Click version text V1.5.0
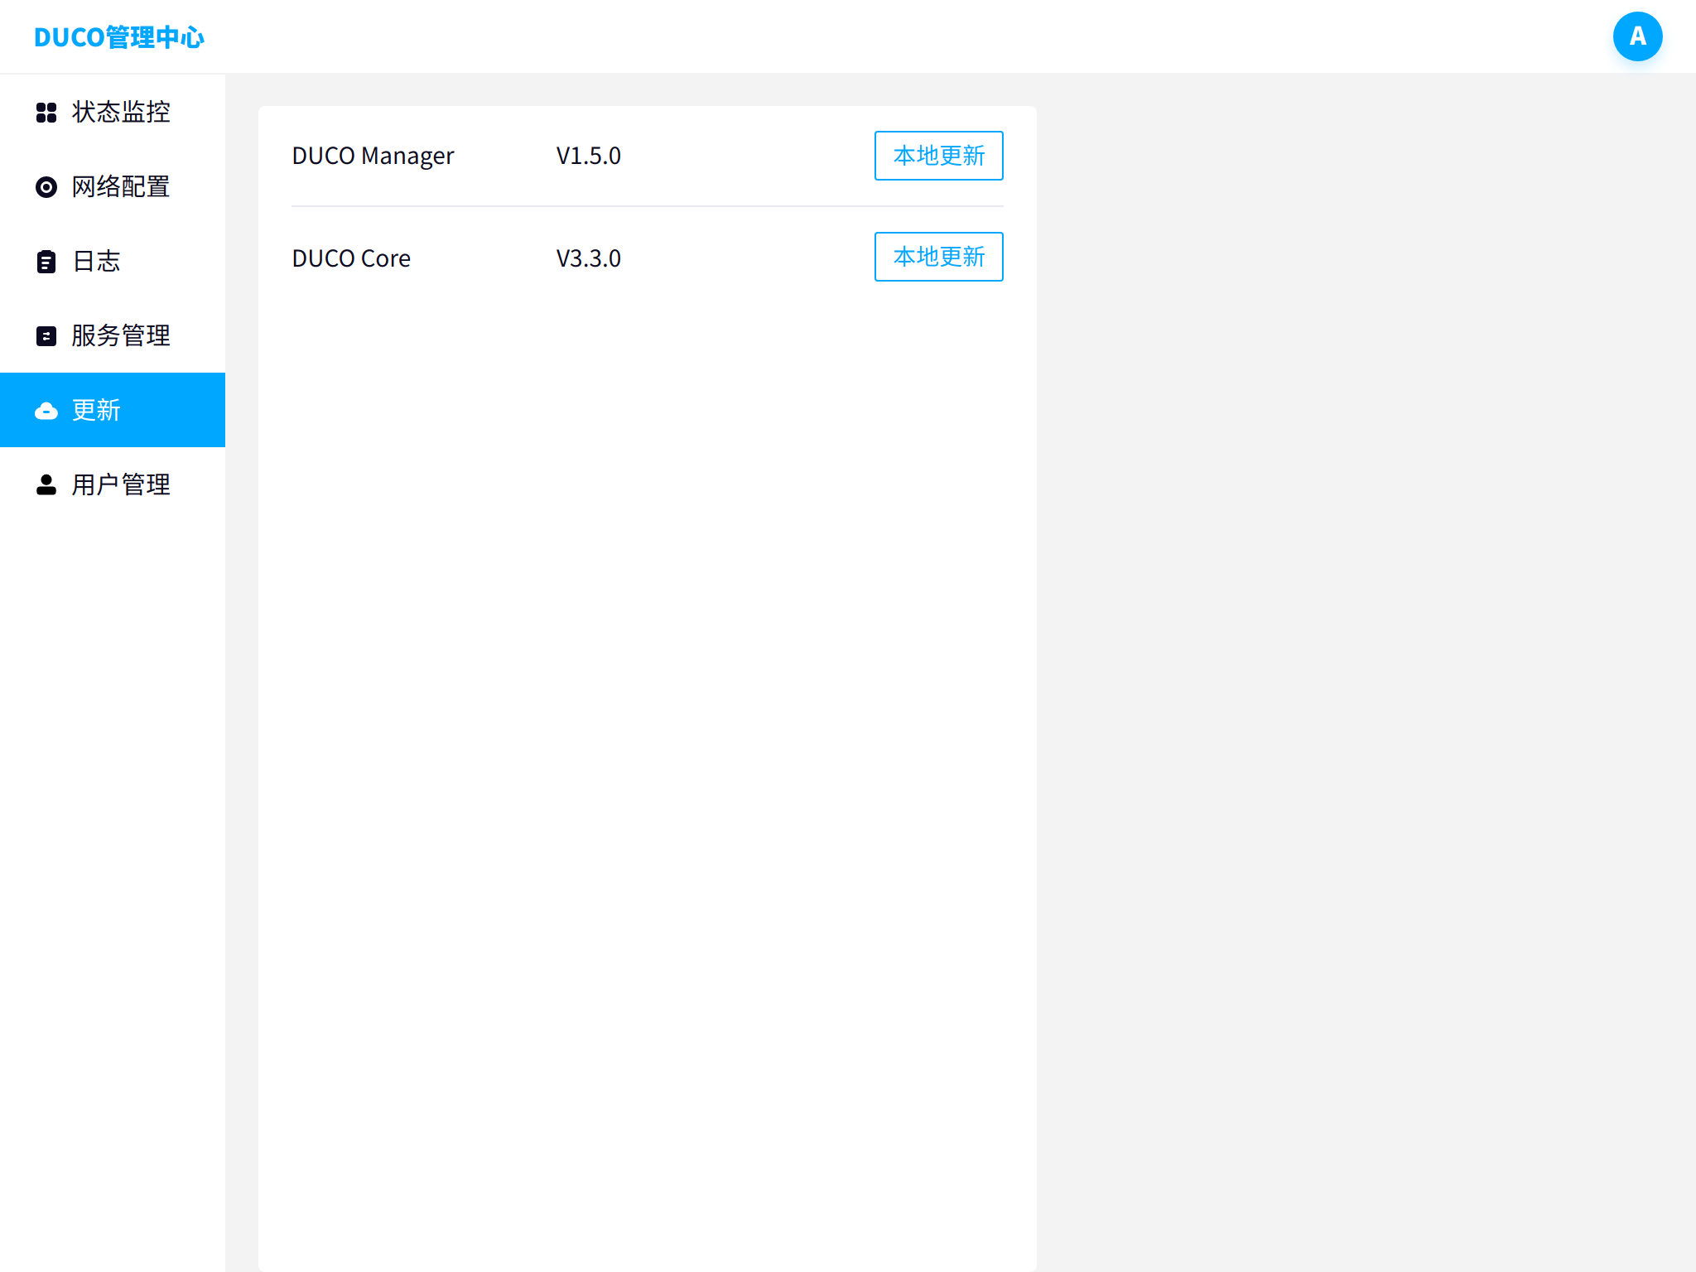This screenshot has height=1272, width=1696. (588, 156)
